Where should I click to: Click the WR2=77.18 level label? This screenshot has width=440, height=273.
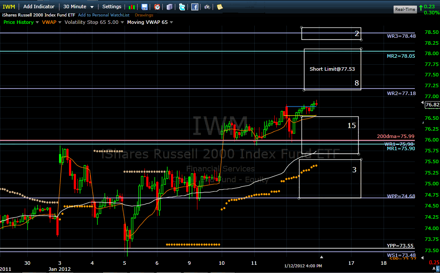click(x=401, y=93)
